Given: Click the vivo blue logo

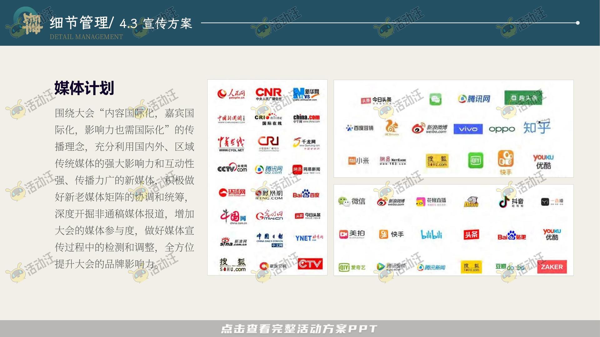Looking at the screenshot, I should [x=468, y=129].
